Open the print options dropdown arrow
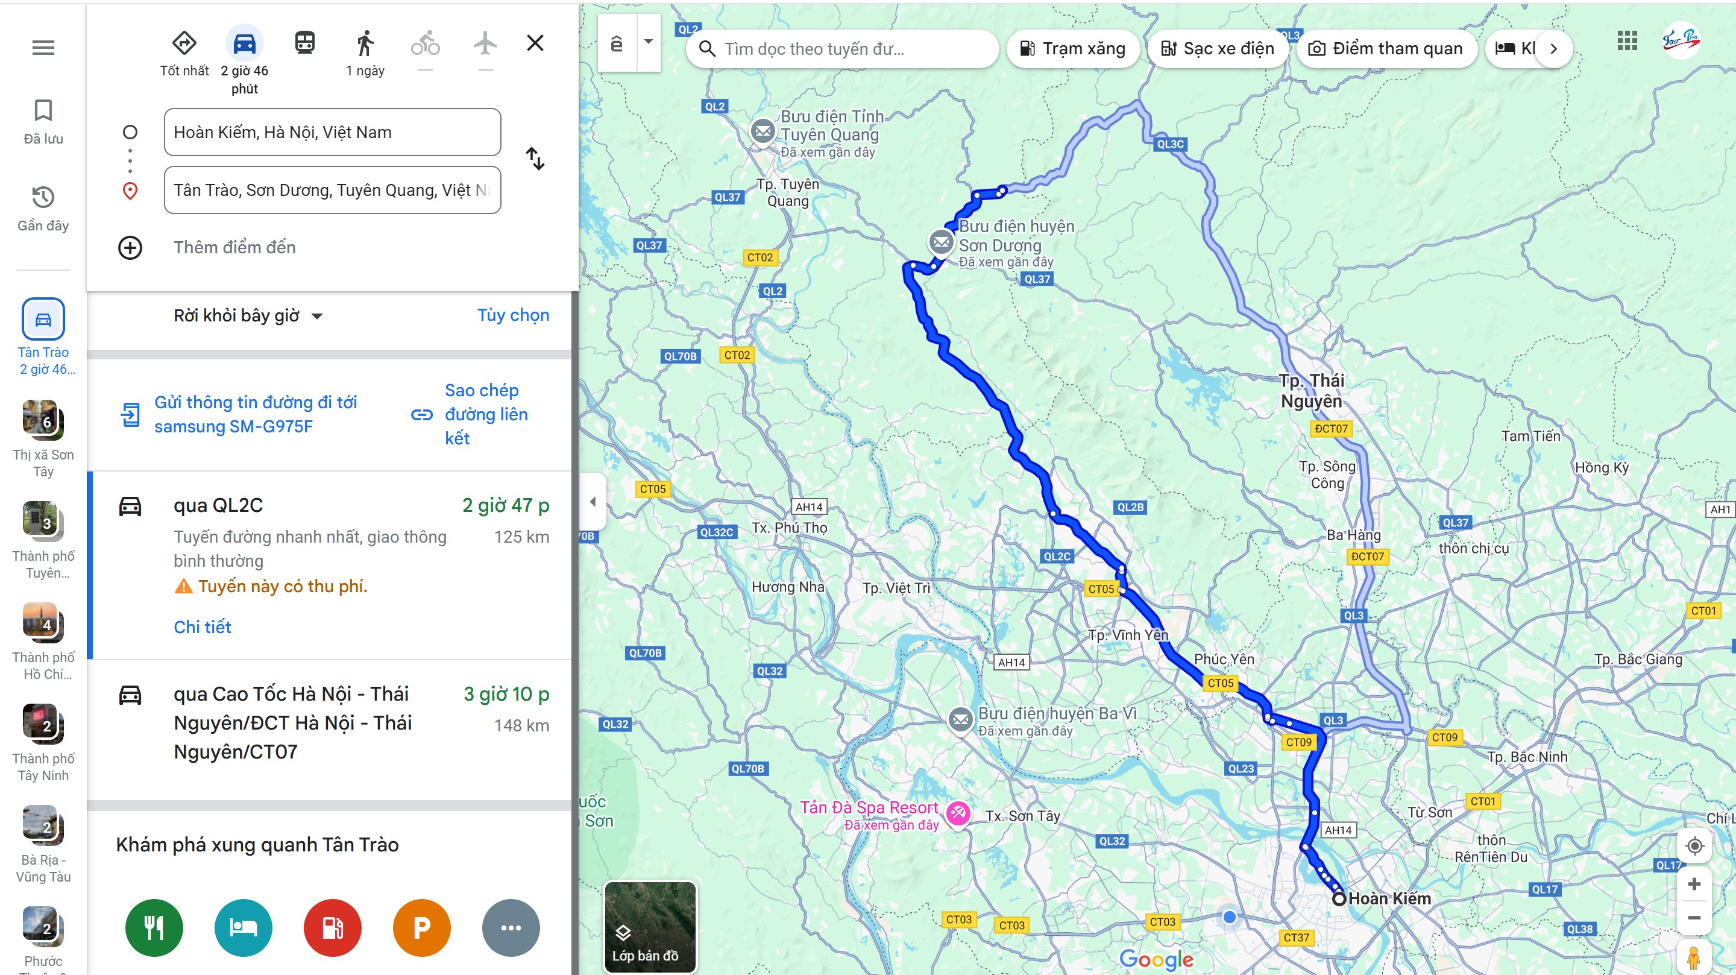 [649, 42]
